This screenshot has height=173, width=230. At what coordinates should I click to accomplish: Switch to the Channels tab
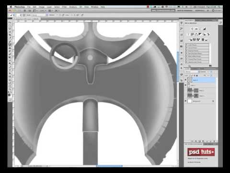(195, 69)
